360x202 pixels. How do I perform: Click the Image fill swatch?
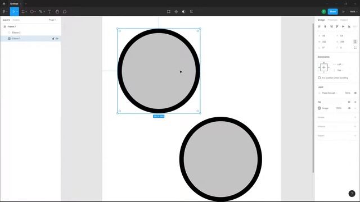[x=319, y=108]
